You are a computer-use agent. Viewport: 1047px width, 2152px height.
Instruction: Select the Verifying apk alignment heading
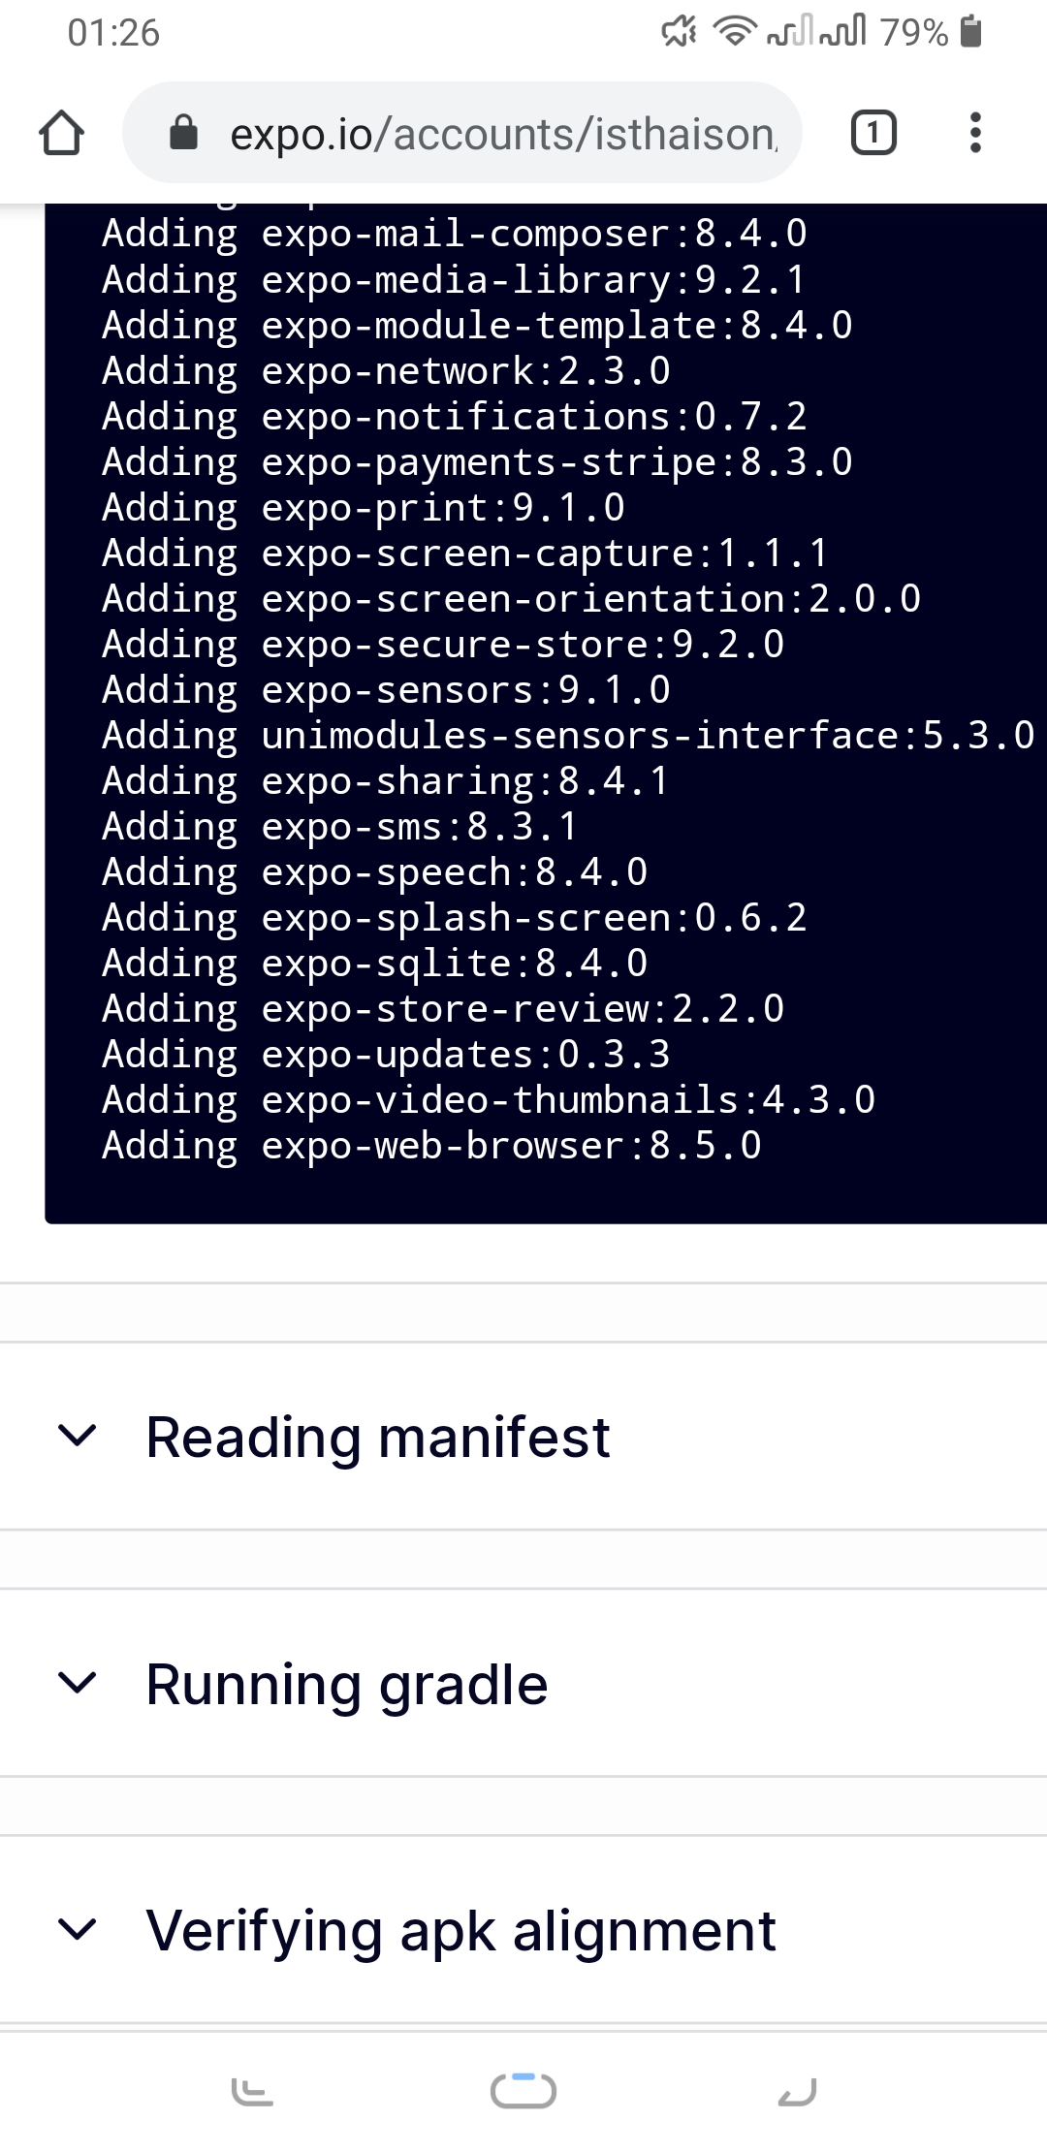(x=460, y=1929)
